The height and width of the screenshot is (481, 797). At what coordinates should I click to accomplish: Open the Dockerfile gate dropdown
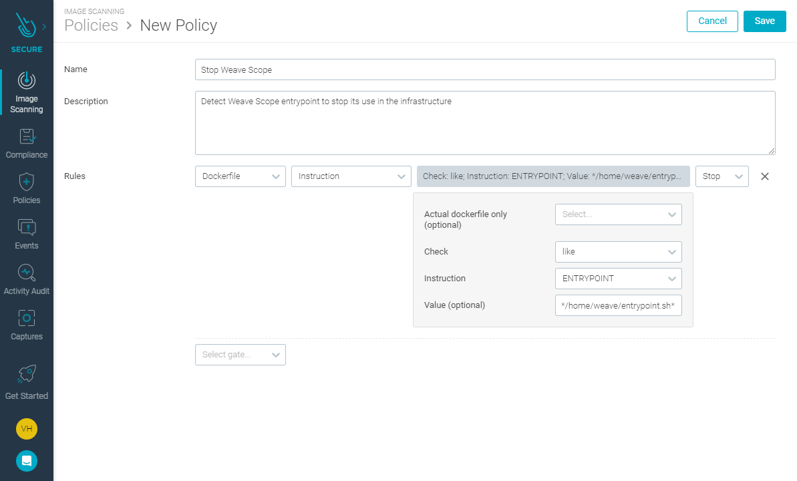(241, 176)
